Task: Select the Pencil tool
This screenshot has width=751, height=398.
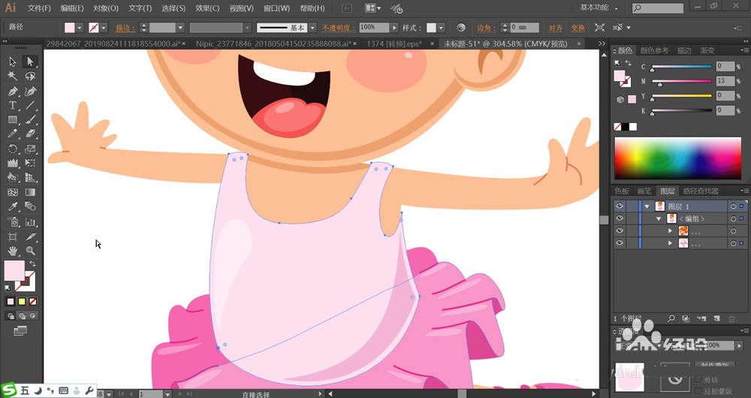Action: pyautogui.click(x=13, y=134)
